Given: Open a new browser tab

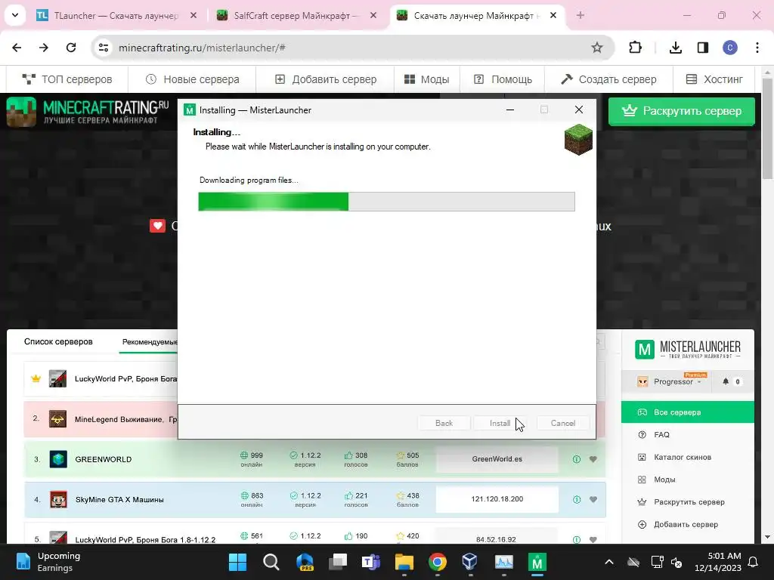Looking at the screenshot, I should point(580,16).
